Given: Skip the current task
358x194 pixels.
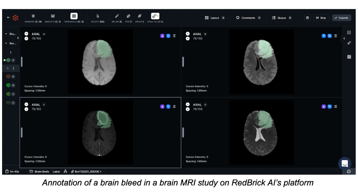Looking at the screenshot, I should coord(321,18).
